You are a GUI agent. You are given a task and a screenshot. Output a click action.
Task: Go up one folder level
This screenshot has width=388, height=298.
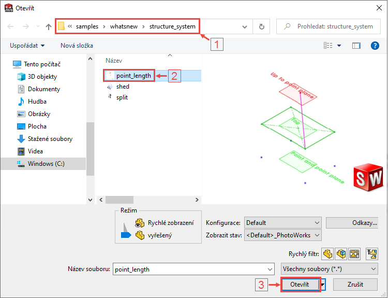(x=49, y=26)
